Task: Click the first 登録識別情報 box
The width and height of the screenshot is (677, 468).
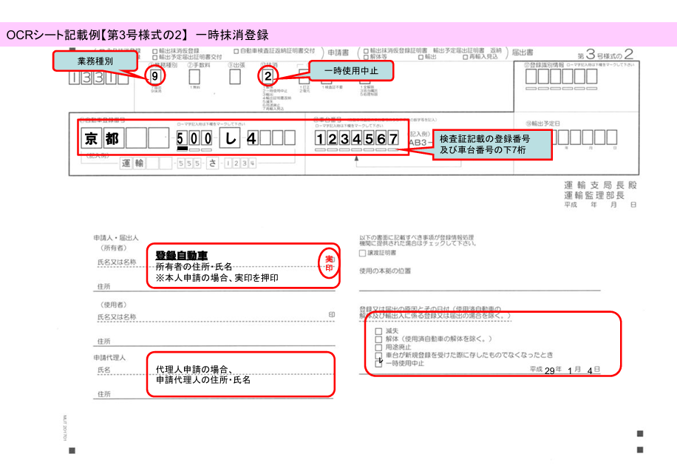Action: (531, 76)
